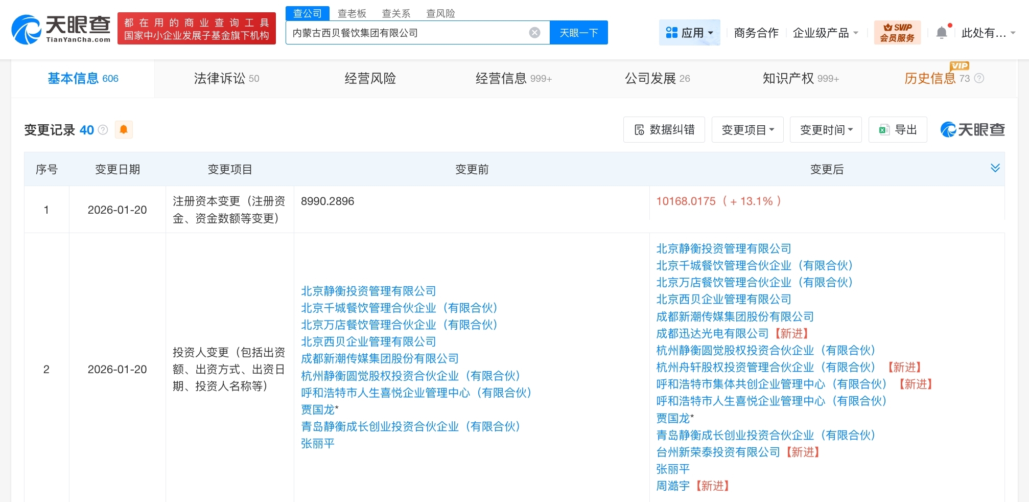Viewport: 1029px width, 502px height.
Task: Clear the search box text
Action: 534,33
